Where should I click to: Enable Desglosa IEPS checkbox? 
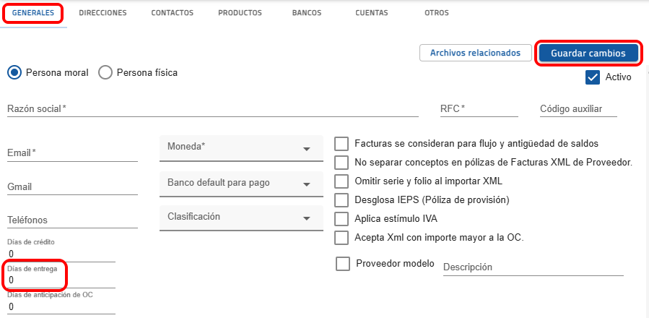342,199
